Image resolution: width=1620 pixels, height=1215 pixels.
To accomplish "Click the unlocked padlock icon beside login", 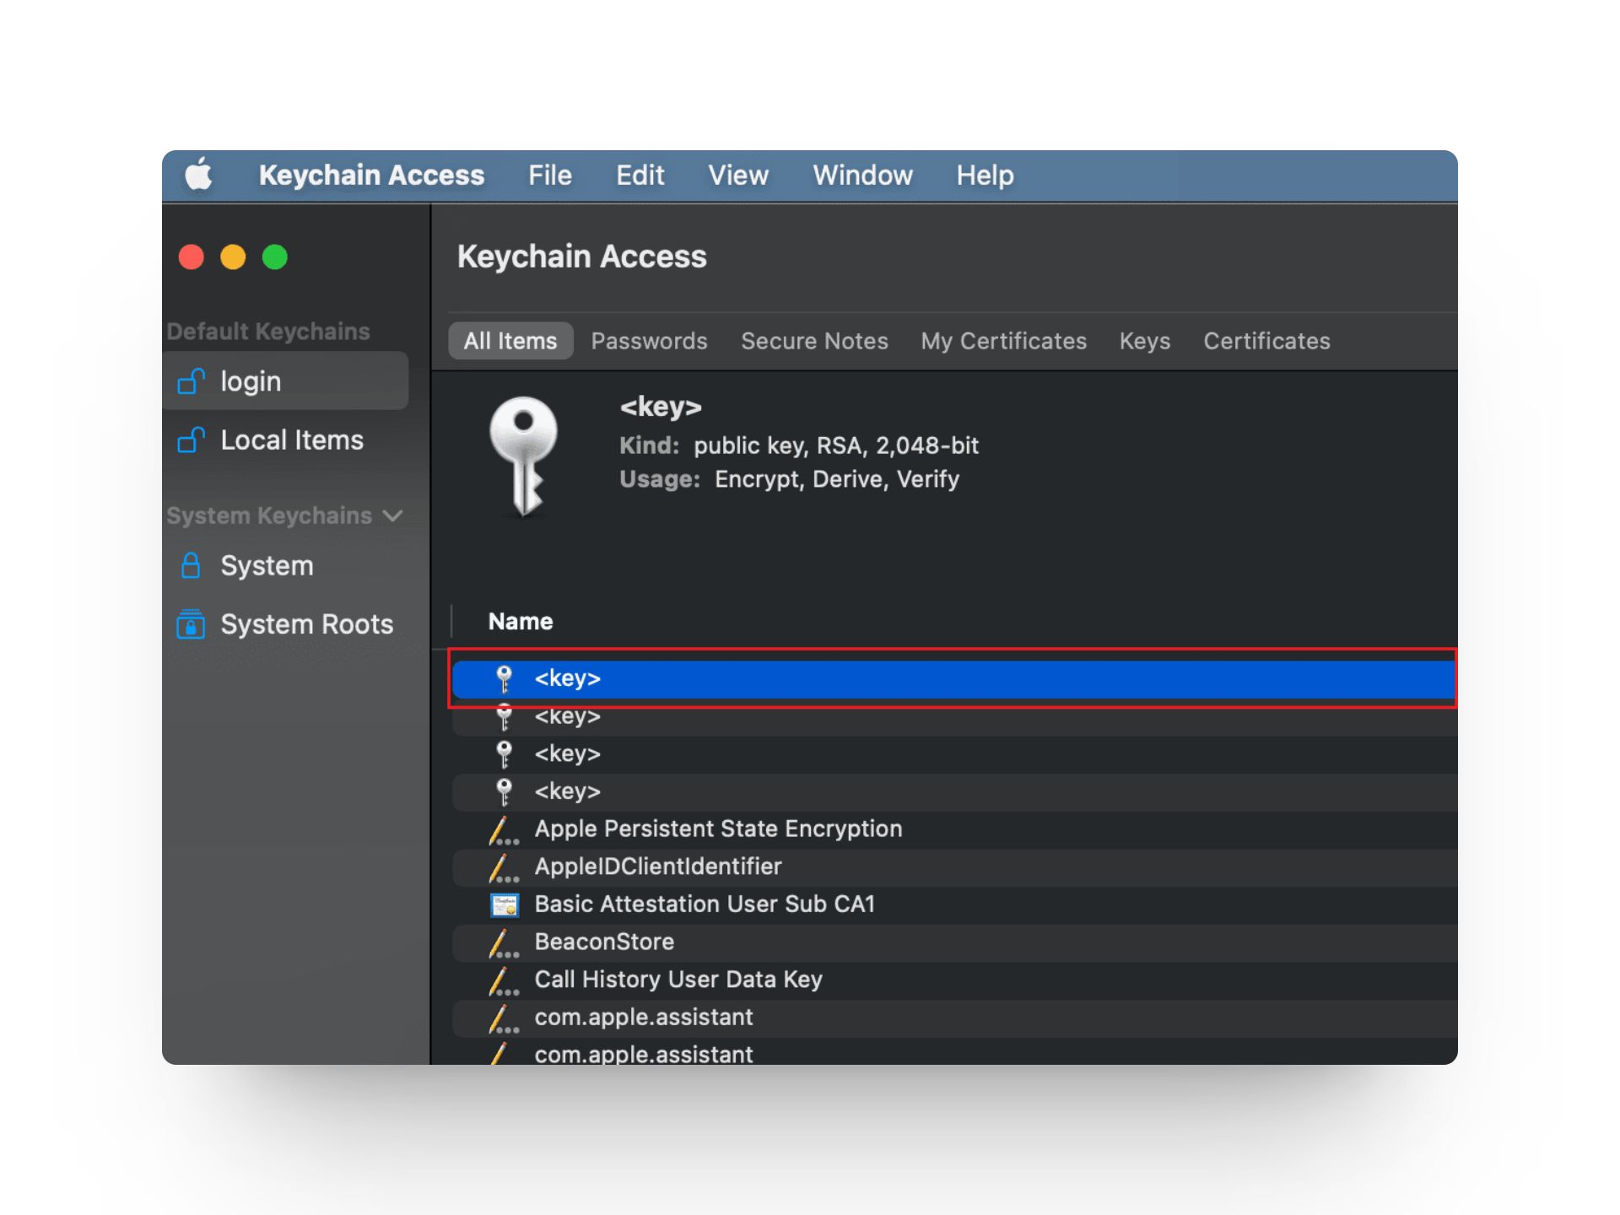I will pyautogui.click(x=192, y=381).
